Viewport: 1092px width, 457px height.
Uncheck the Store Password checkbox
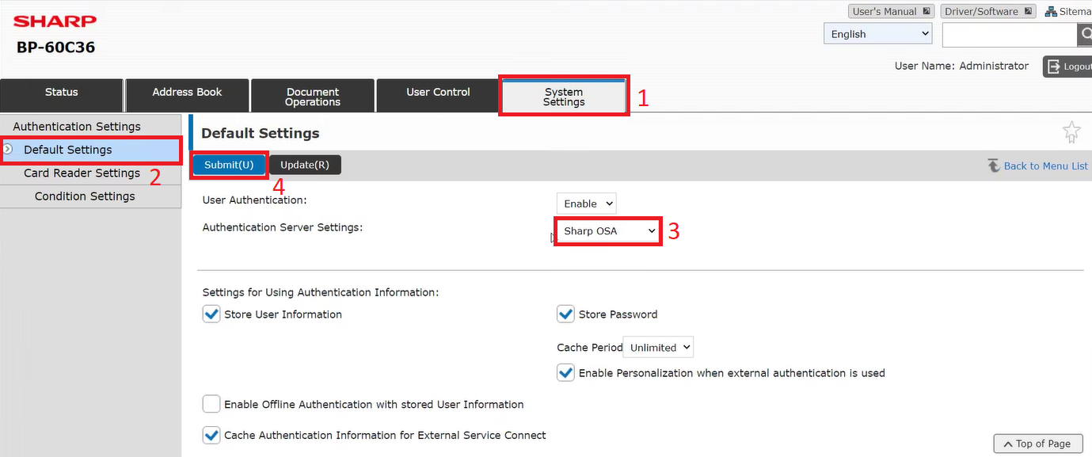565,314
